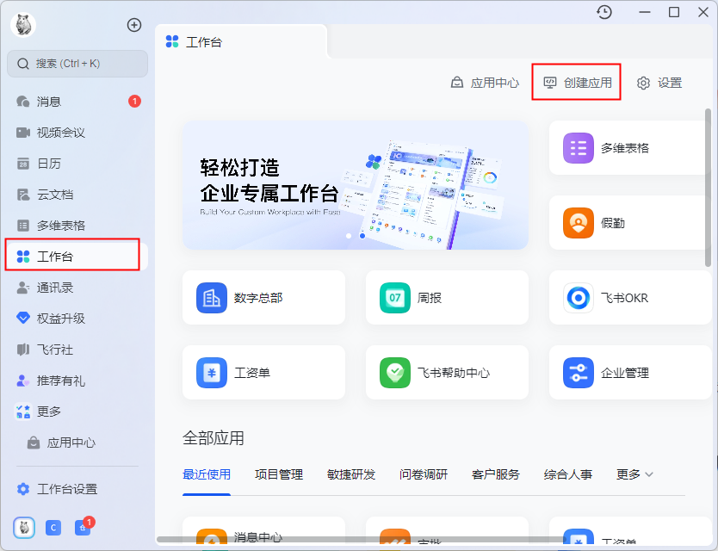Select the blue C account icon
The image size is (718, 551).
point(53,528)
